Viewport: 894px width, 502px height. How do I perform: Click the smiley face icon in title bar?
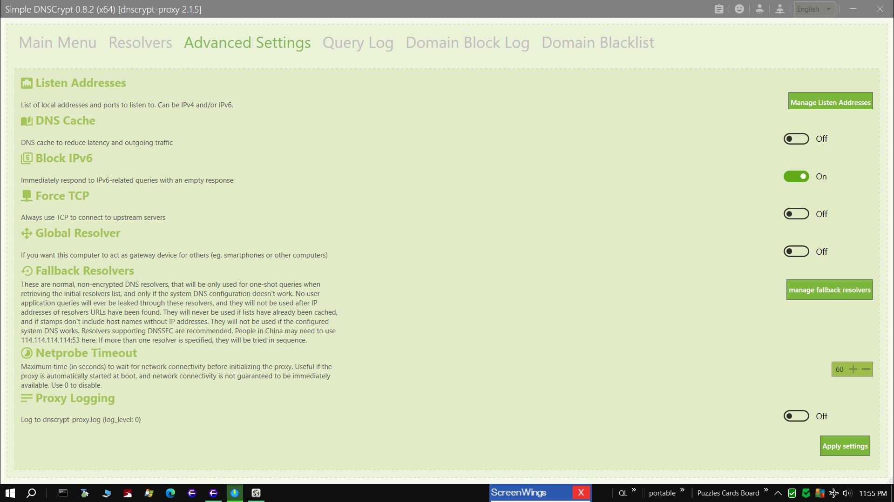tap(739, 9)
